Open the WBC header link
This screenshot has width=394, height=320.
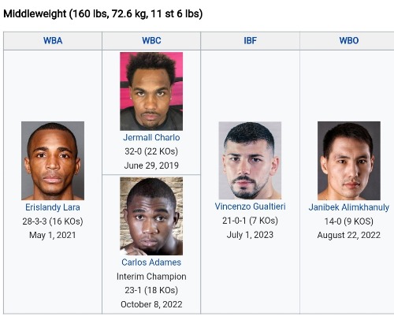[x=151, y=41]
